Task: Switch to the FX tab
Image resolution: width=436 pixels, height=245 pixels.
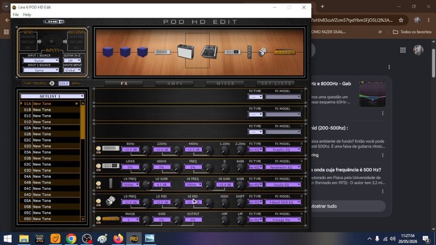Action: tap(124, 83)
